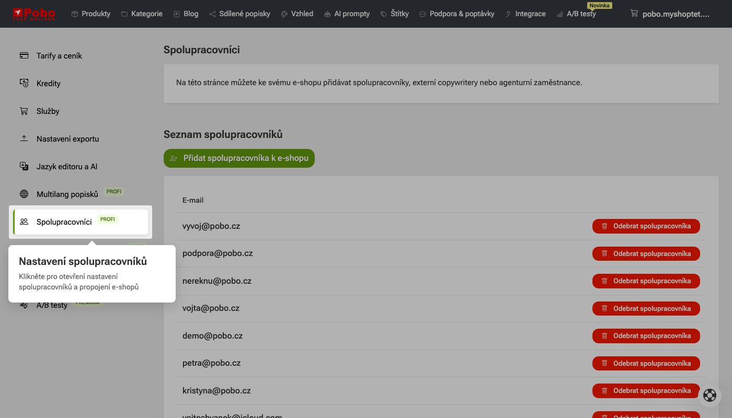This screenshot has width=732, height=418.
Task: Select Spolupracovníci in the sidebar
Action: click(64, 222)
